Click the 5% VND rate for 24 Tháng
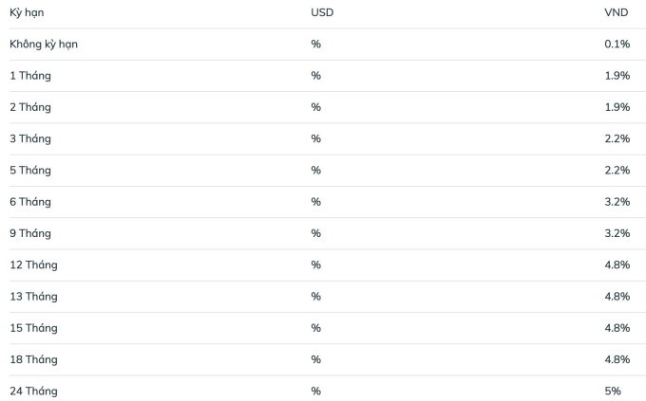 (x=613, y=392)
